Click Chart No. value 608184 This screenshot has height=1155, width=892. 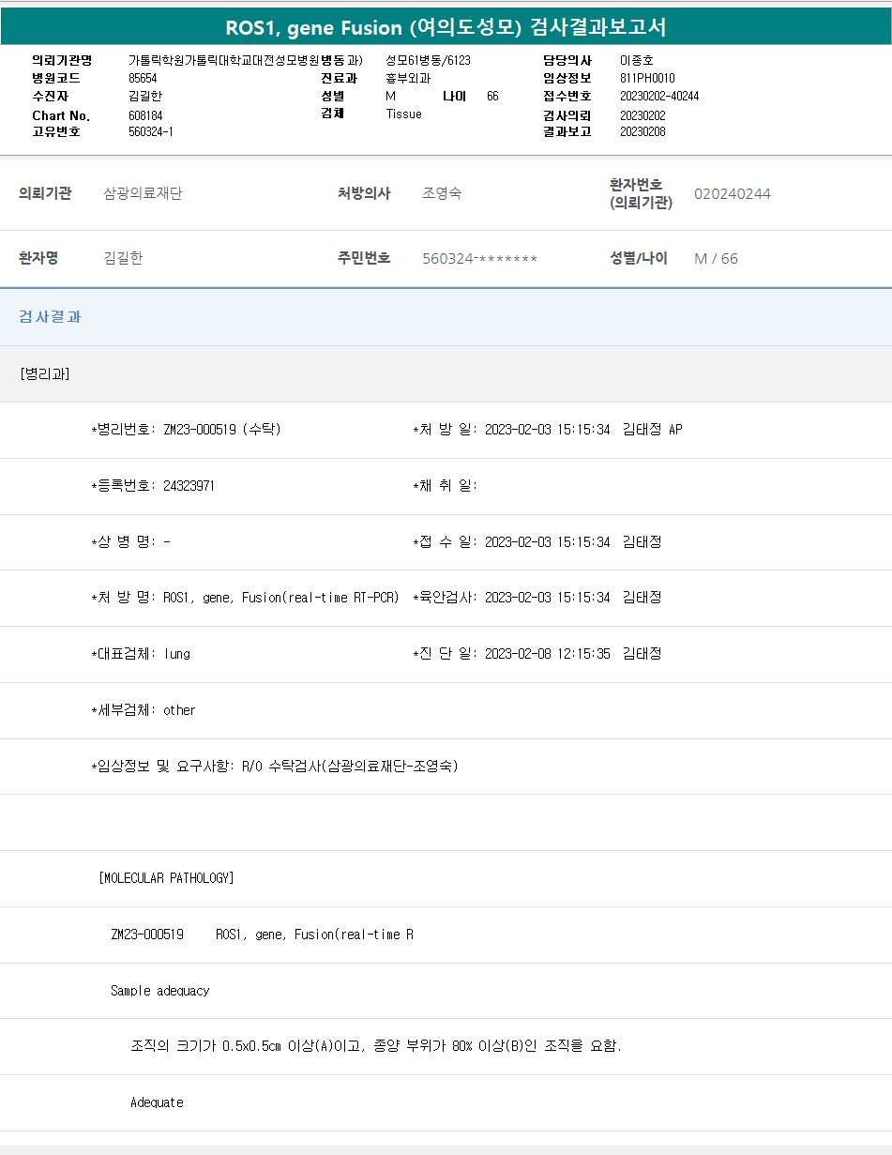click(145, 115)
